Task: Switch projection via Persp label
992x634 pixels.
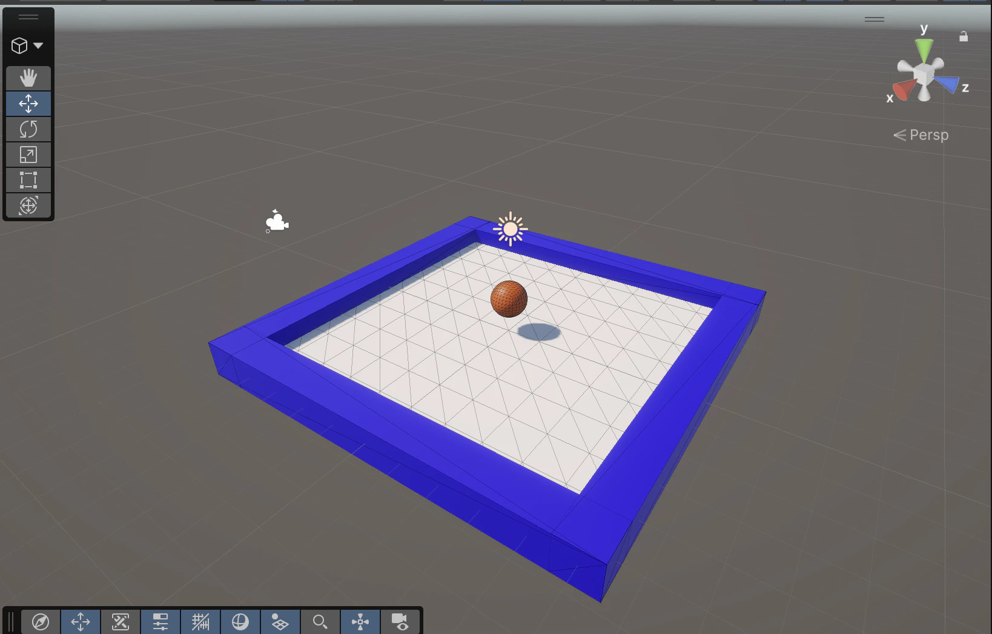Action: (x=921, y=135)
